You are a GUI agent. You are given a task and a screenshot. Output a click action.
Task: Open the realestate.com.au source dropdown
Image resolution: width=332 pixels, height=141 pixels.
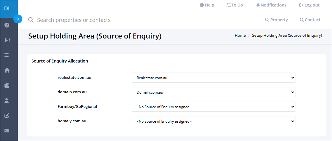point(213,78)
